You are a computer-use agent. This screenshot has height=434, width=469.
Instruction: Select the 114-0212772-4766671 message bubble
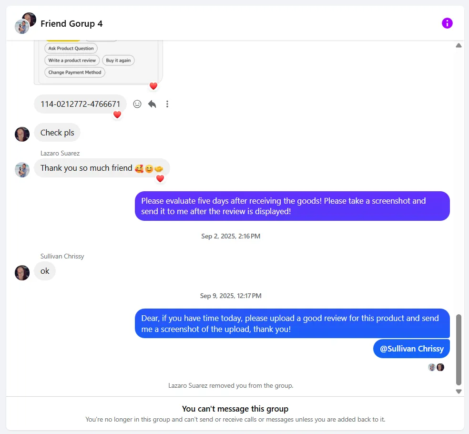click(80, 104)
